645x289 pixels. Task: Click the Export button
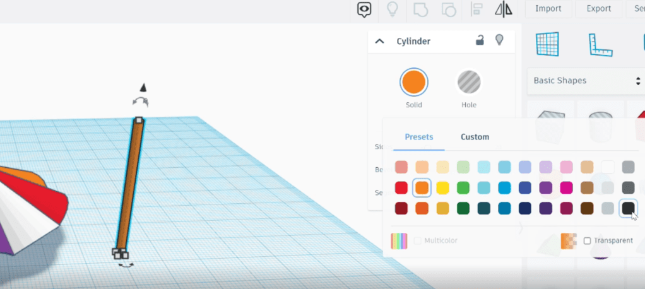(598, 9)
